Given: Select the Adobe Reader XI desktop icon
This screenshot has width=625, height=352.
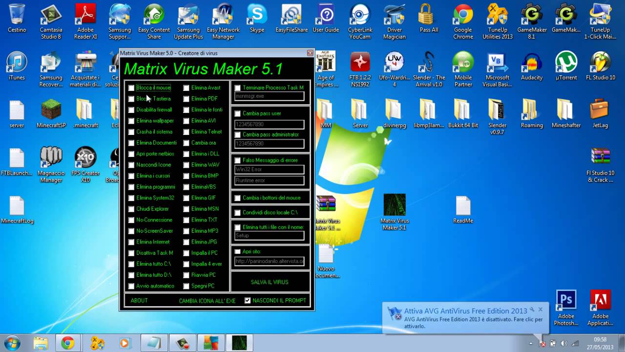Looking at the screenshot, I should click(85, 22).
